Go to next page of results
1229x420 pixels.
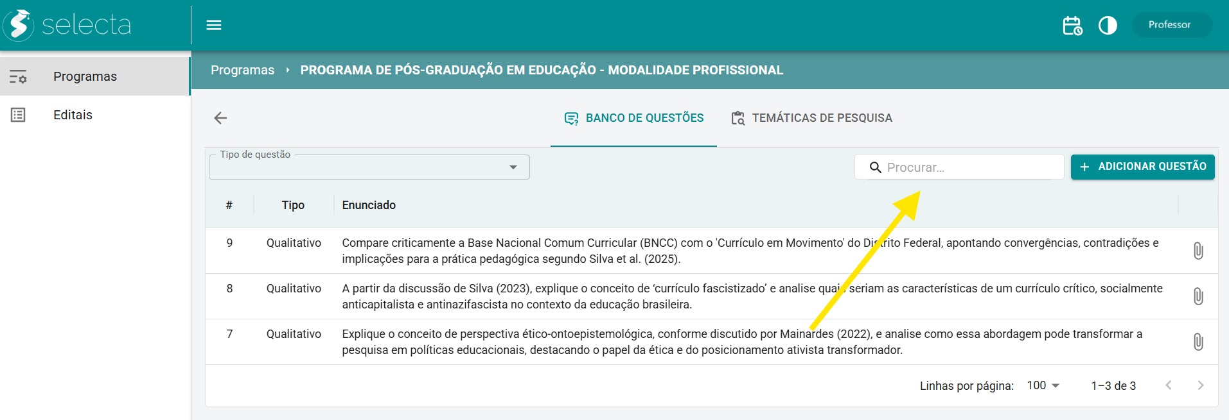[1200, 385]
